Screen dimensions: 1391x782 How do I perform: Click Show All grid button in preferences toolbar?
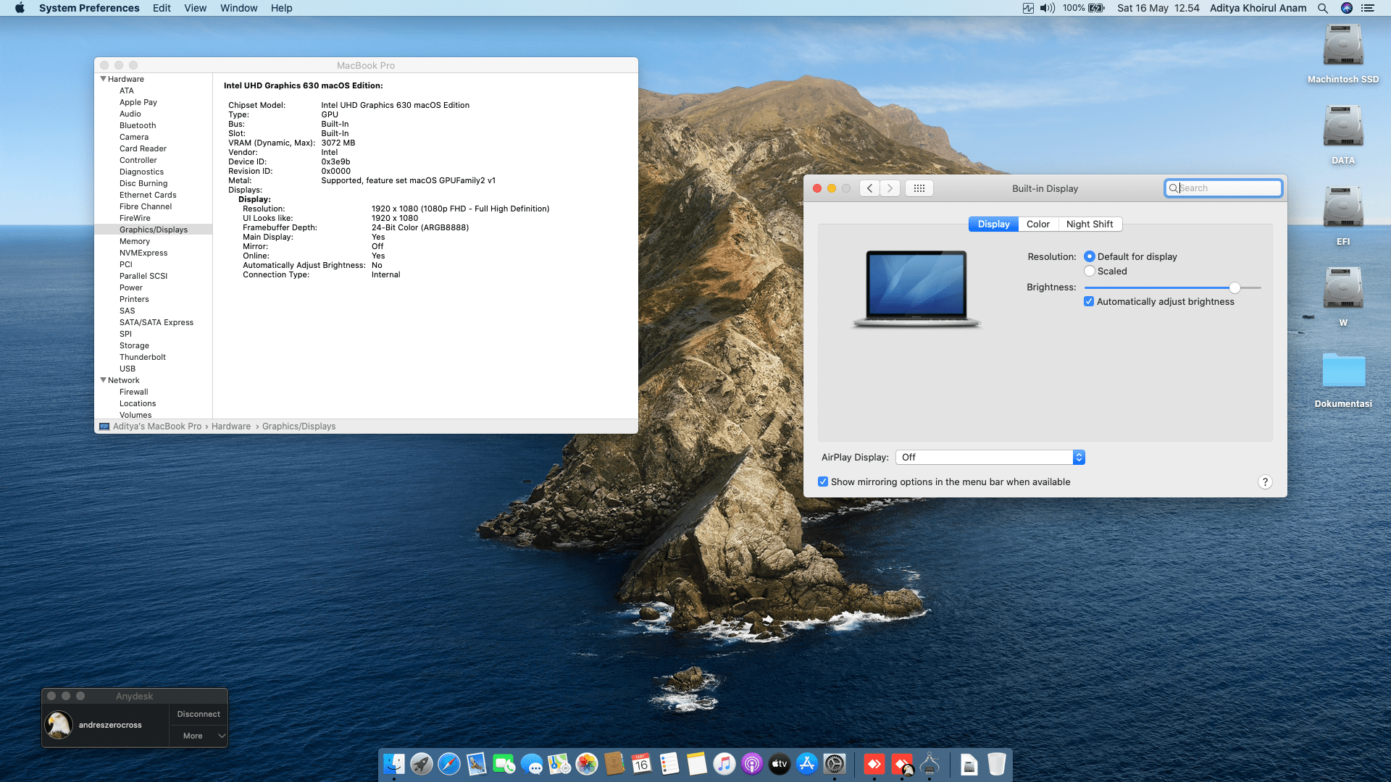(x=919, y=188)
